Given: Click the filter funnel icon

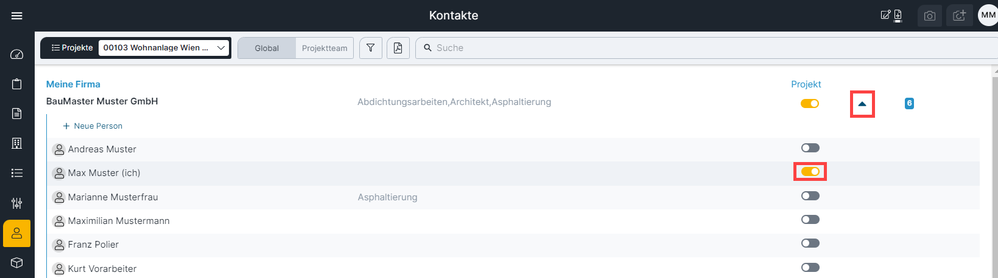Looking at the screenshot, I should (370, 48).
